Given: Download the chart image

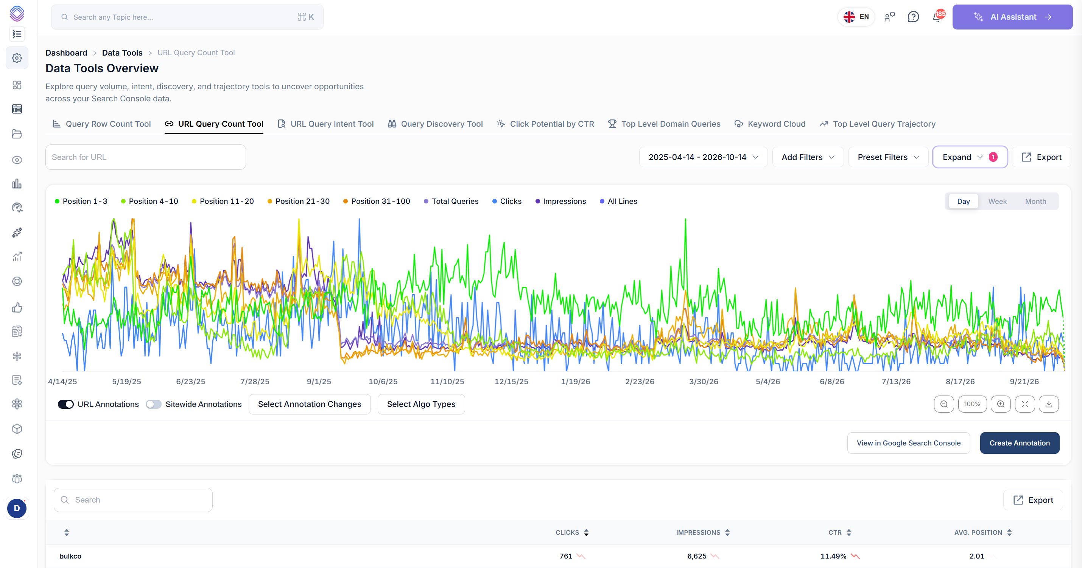Looking at the screenshot, I should (x=1049, y=404).
